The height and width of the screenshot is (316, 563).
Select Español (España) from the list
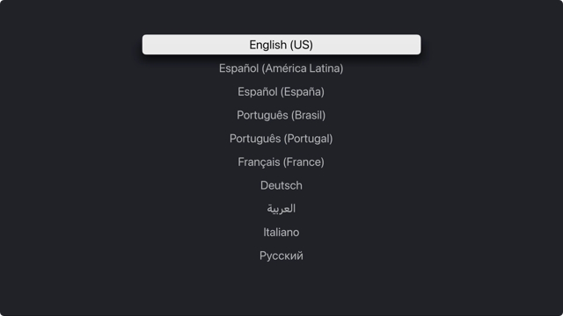point(281,91)
